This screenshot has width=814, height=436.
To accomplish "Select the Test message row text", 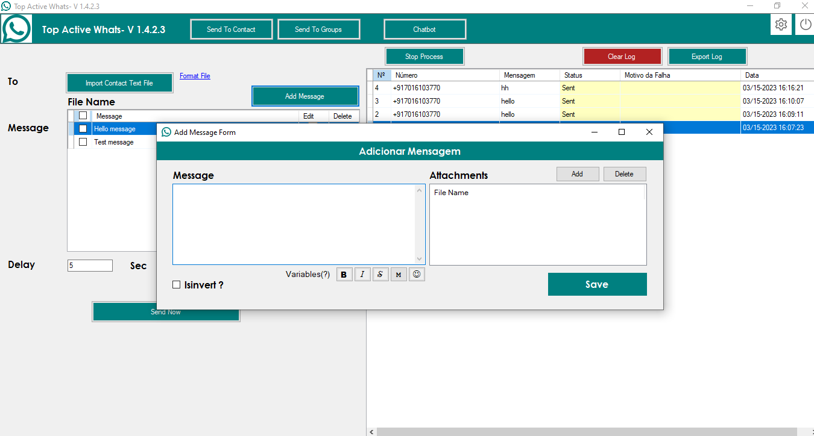I will tap(114, 142).
